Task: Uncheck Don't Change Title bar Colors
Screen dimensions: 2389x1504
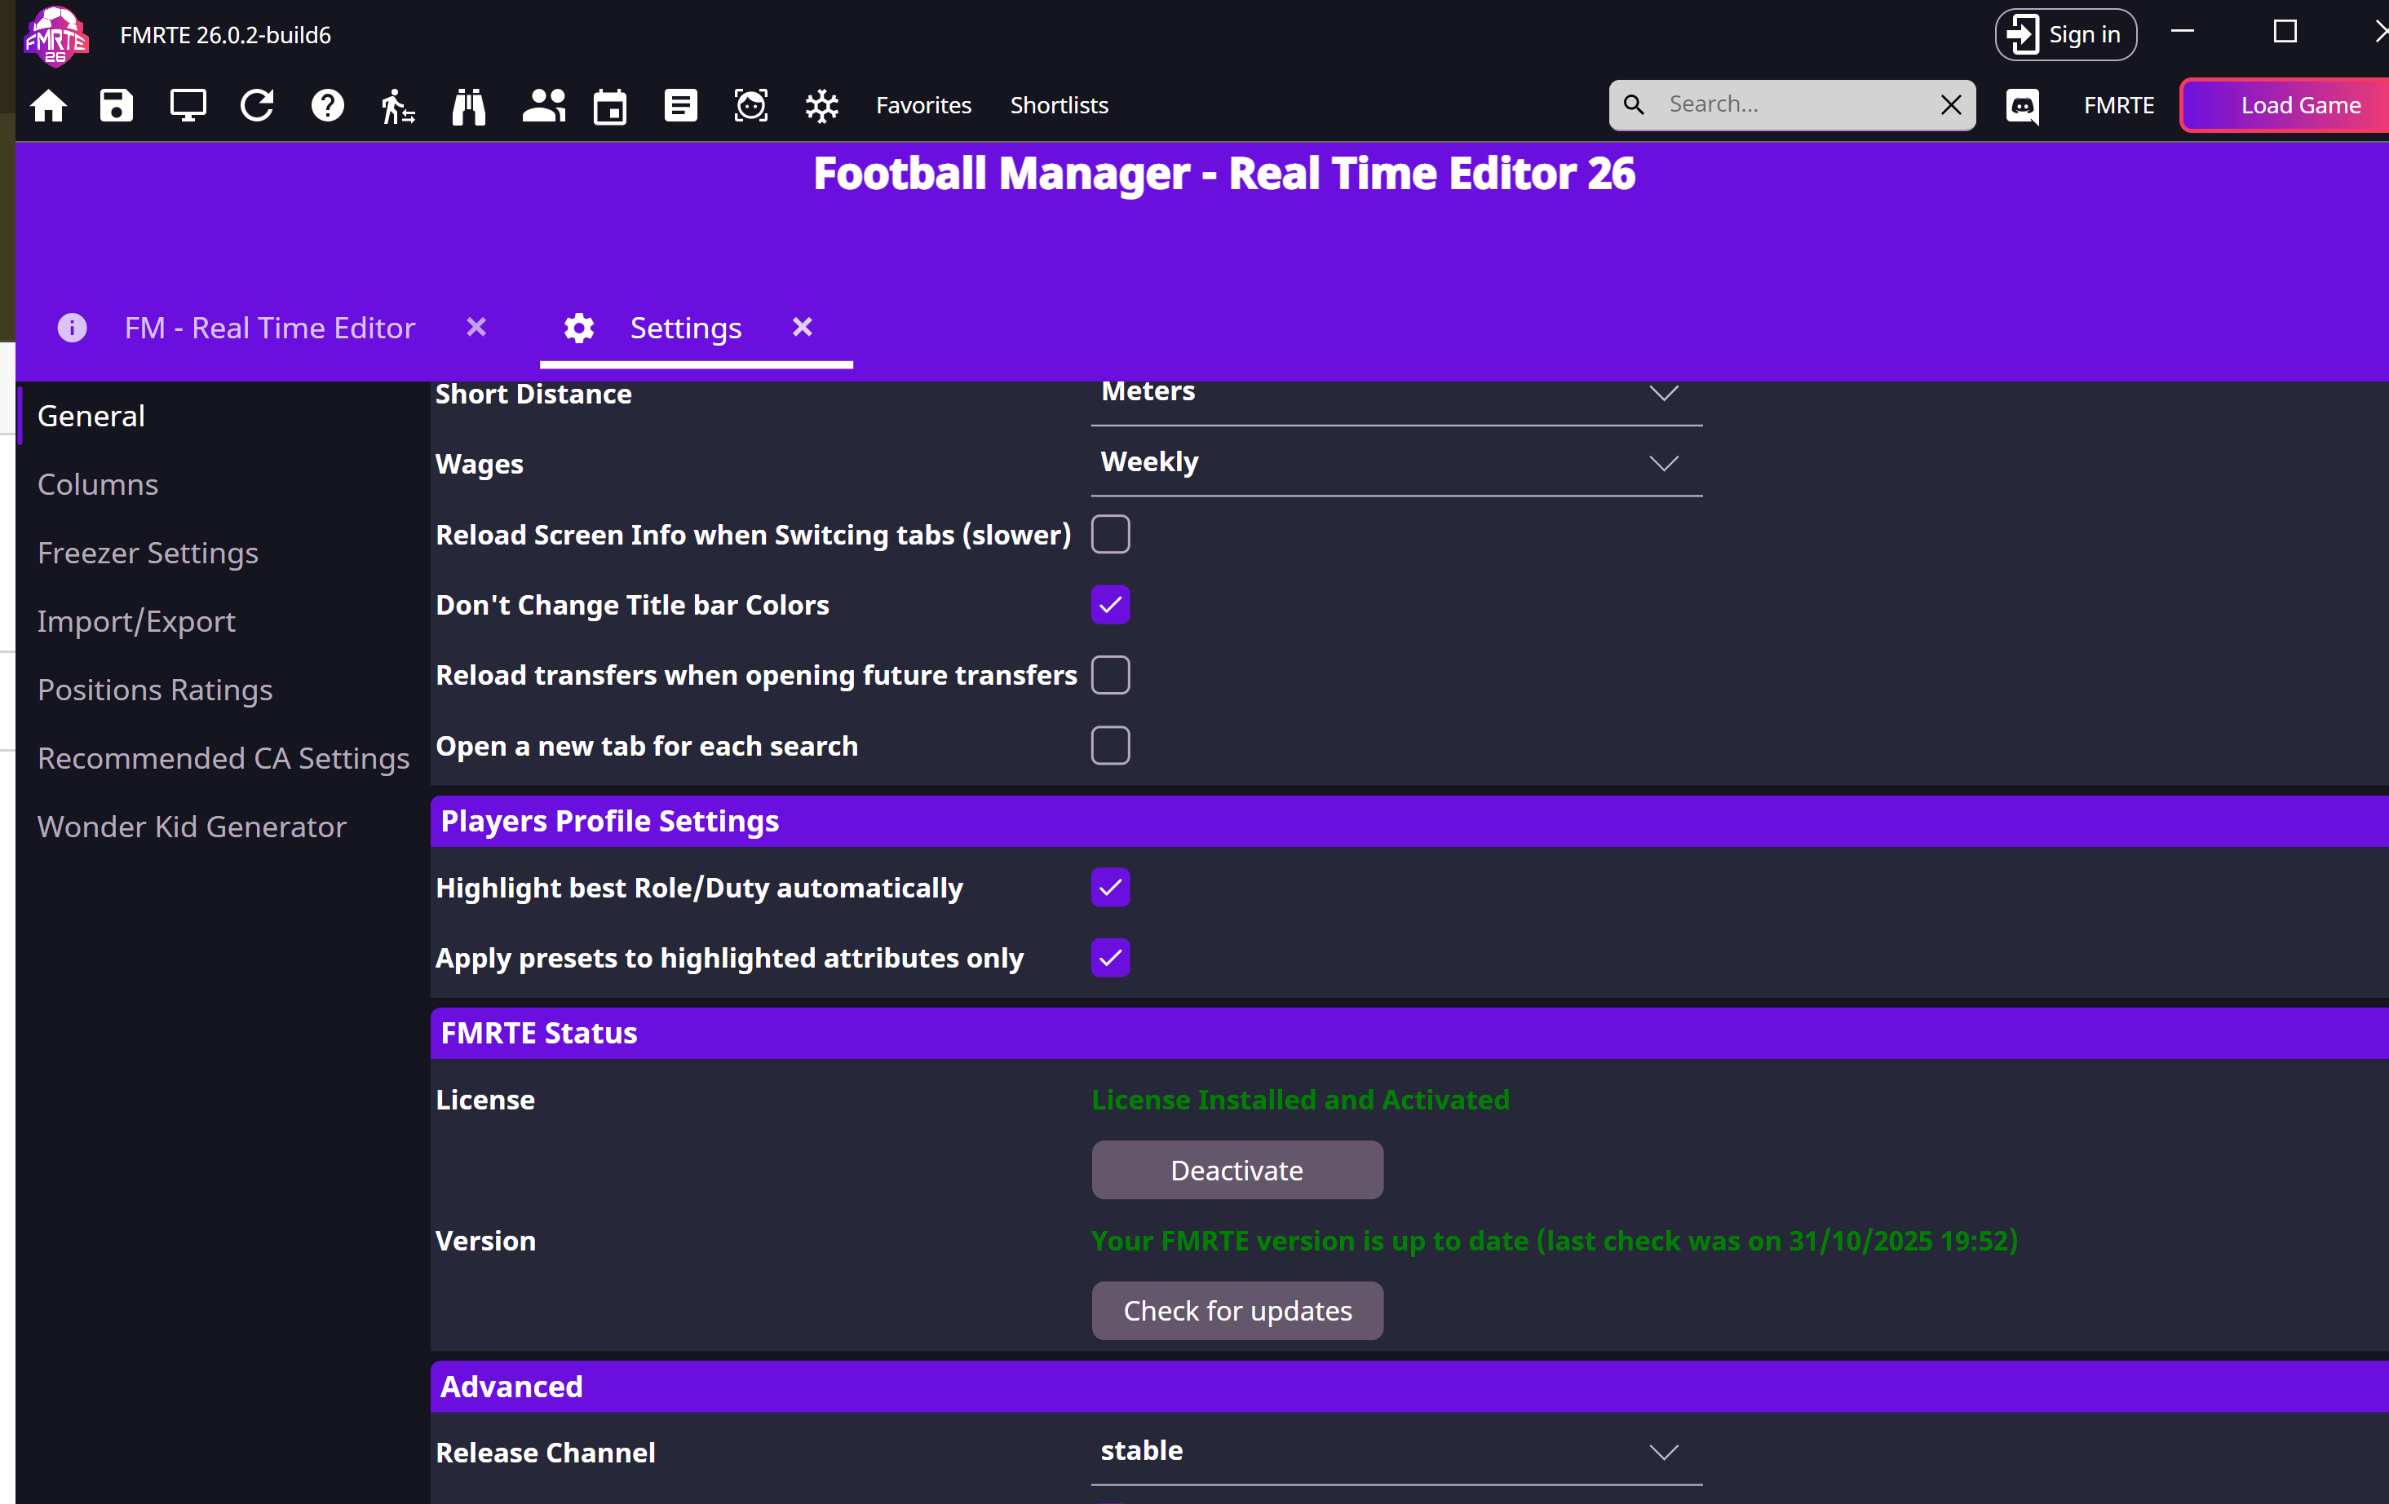Action: pos(1110,605)
